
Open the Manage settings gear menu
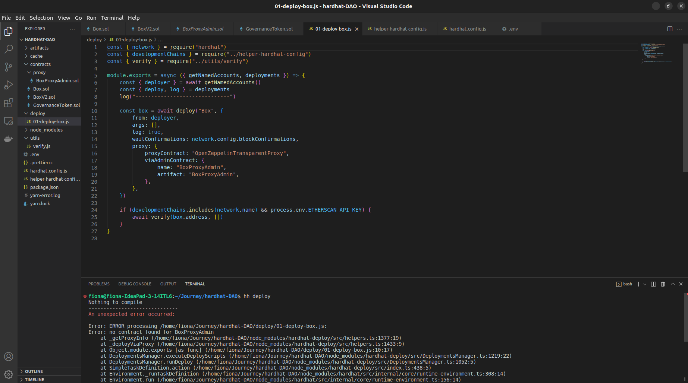pyautogui.click(x=8, y=374)
